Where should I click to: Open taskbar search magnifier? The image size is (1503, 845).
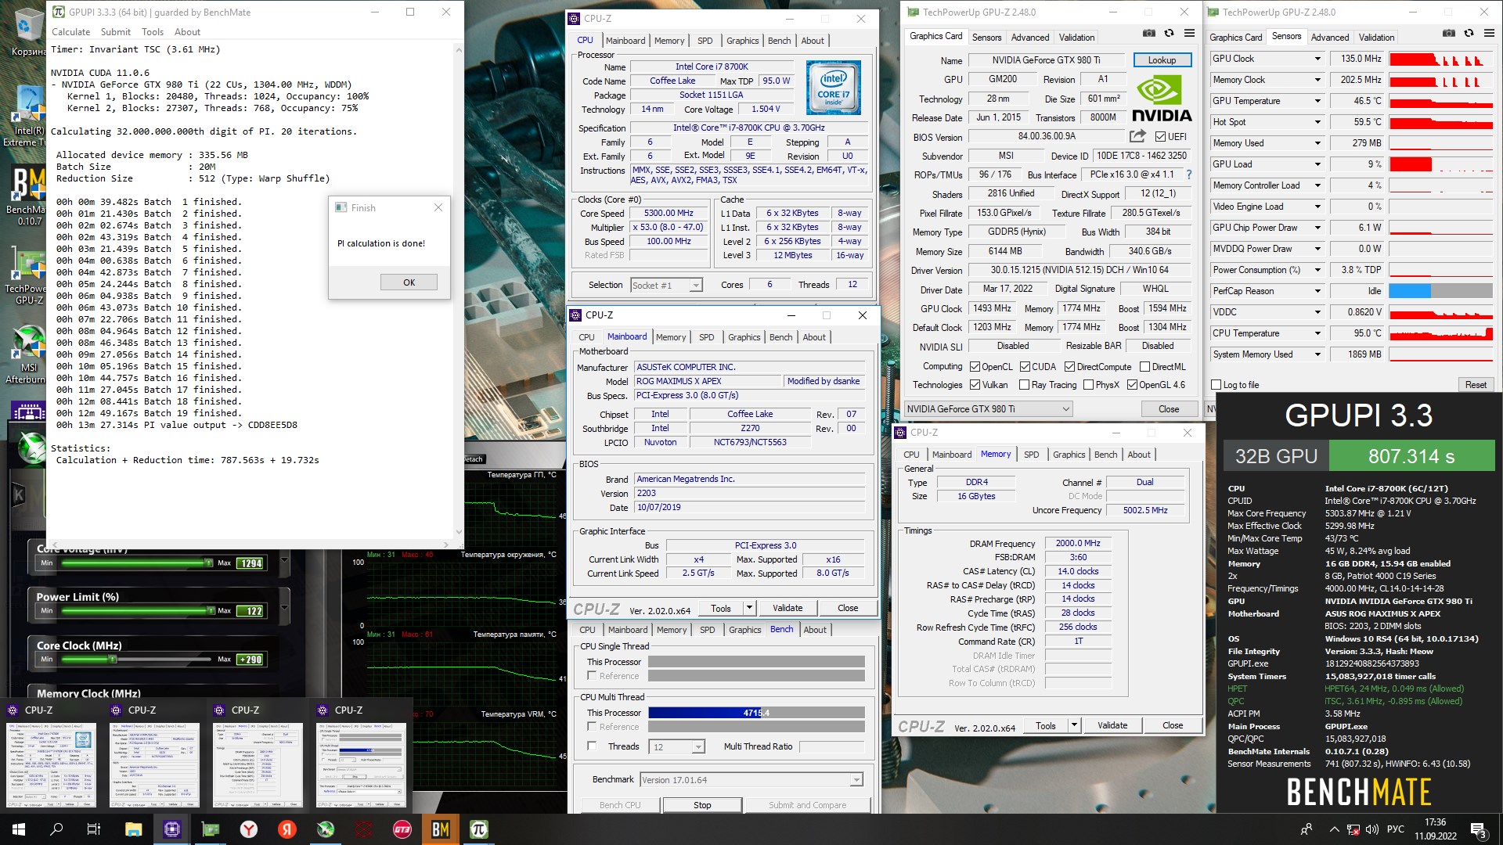click(56, 829)
